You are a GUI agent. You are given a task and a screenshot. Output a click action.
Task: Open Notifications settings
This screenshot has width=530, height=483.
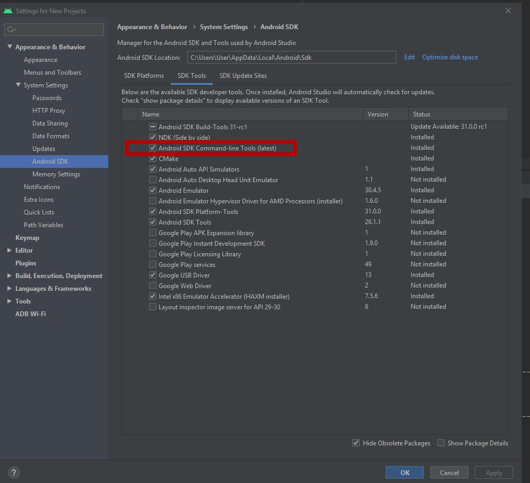[x=42, y=186]
